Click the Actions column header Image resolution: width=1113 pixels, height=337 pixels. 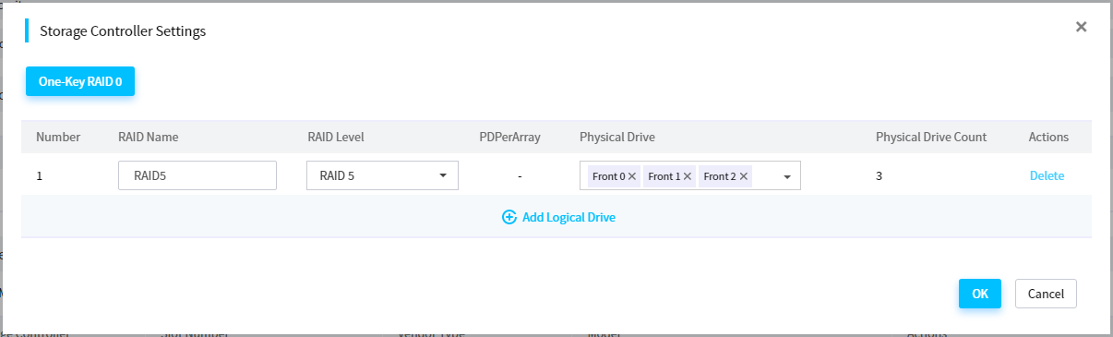(x=1048, y=137)
